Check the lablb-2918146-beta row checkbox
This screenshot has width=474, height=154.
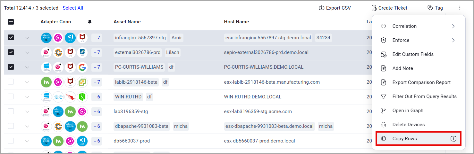point(11,82)
